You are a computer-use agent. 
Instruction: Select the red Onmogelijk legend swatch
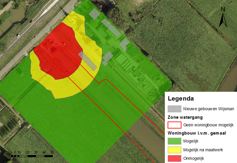(175, 158)
